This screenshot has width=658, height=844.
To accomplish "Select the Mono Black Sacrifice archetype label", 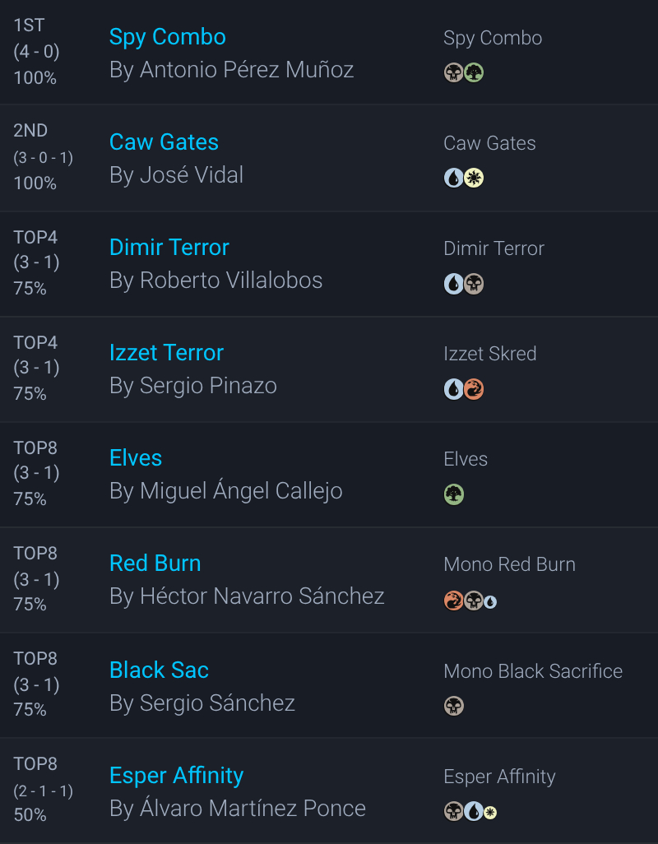I will (532, 671).
